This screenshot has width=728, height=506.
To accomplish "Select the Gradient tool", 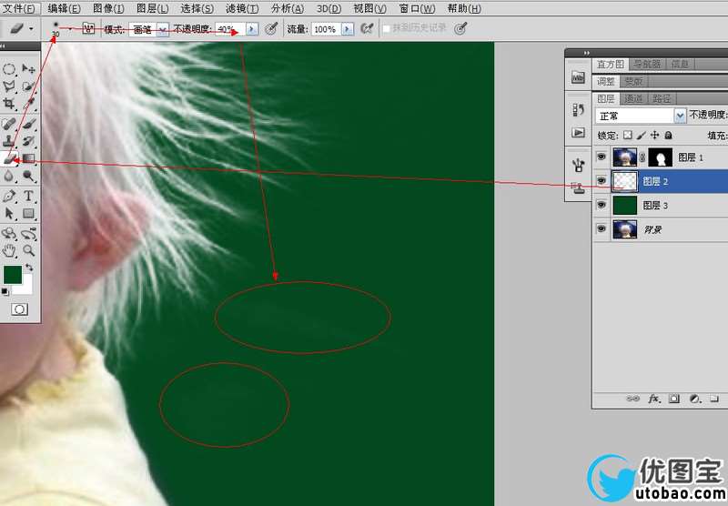I will [29, 158].
